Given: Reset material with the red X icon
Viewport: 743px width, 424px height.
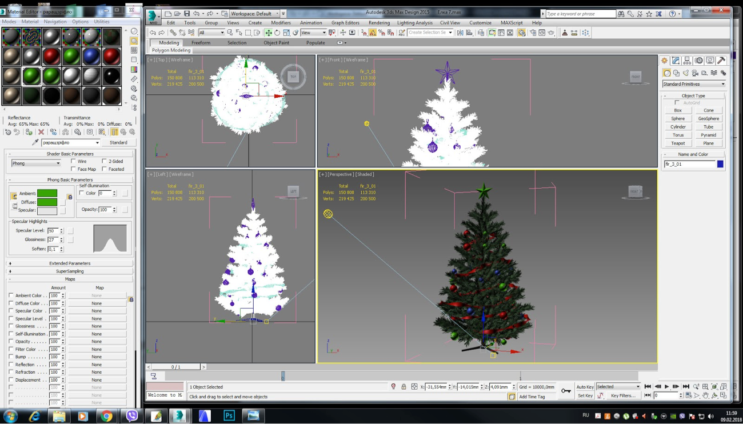Looking at the screenshot, I should point(41,132).
